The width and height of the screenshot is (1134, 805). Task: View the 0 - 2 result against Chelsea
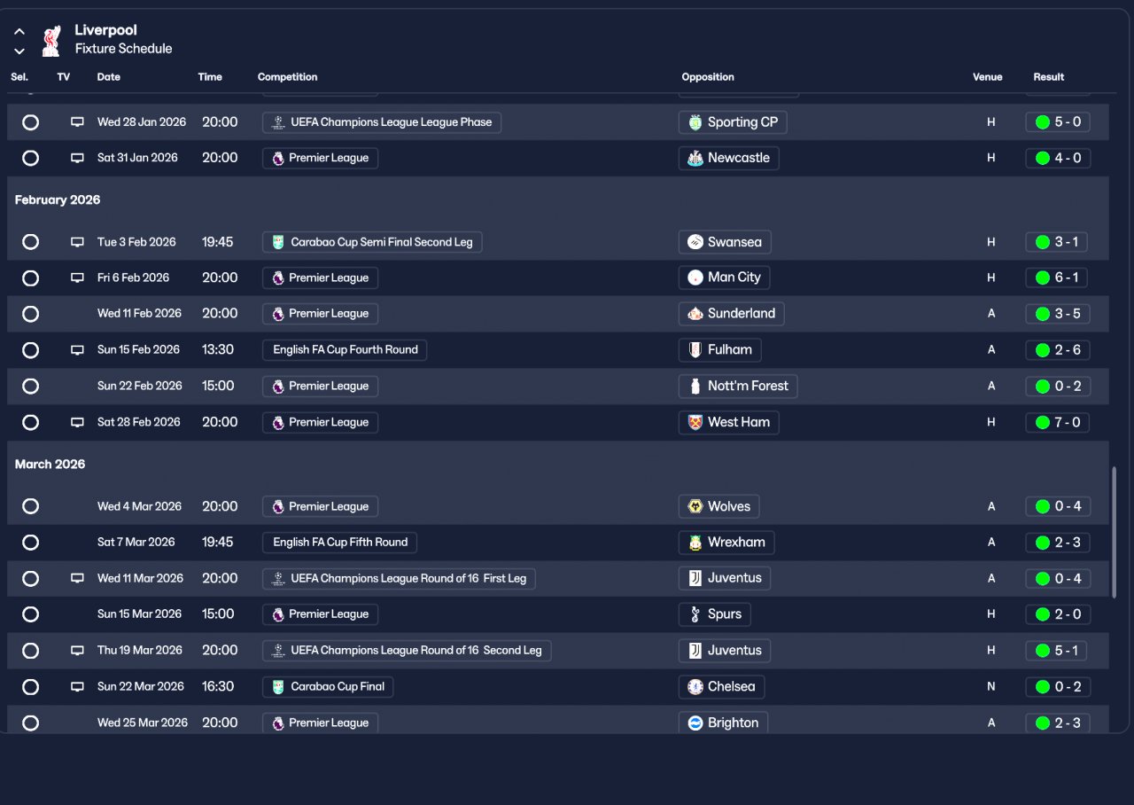(x=1058, y=686)
